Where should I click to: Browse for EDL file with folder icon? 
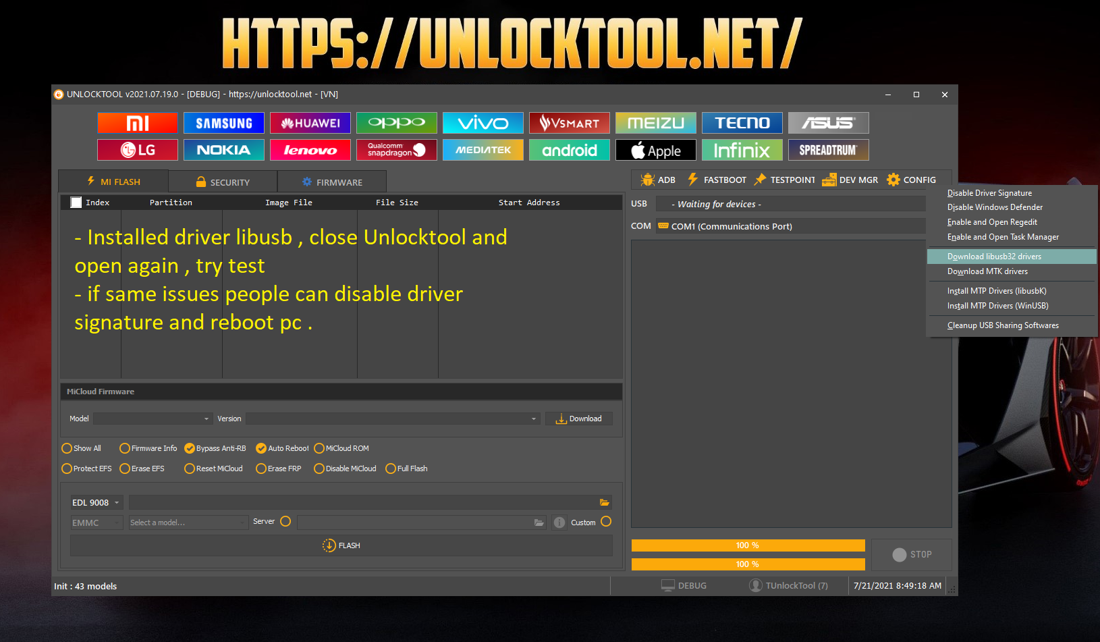pos(604,502)
